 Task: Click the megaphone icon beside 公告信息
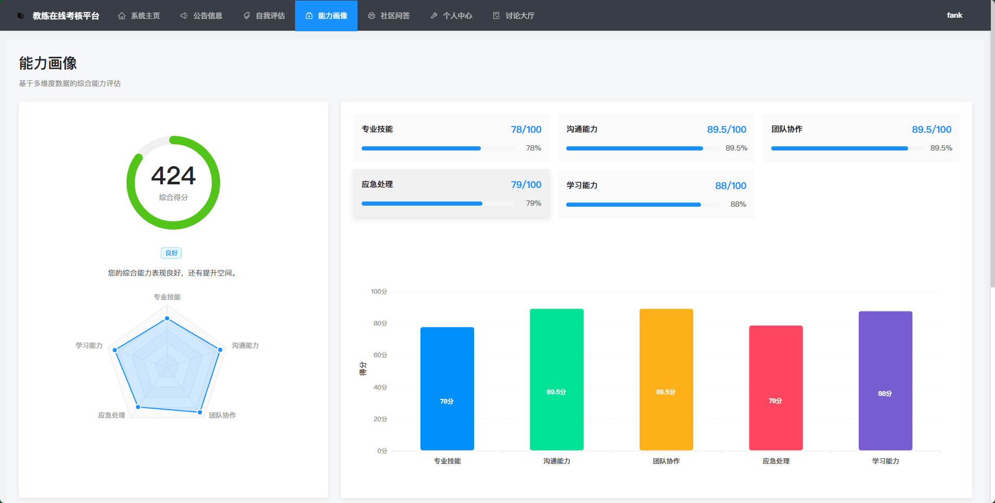(184, 16)
